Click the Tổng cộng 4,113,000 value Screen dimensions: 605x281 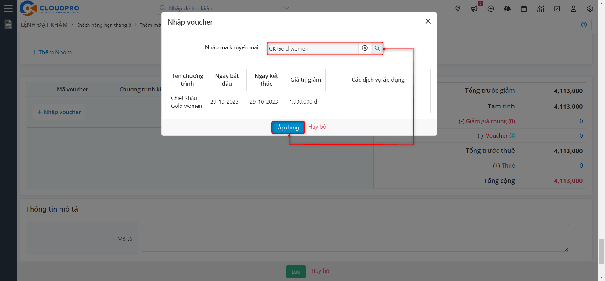[x=568, y=181]
